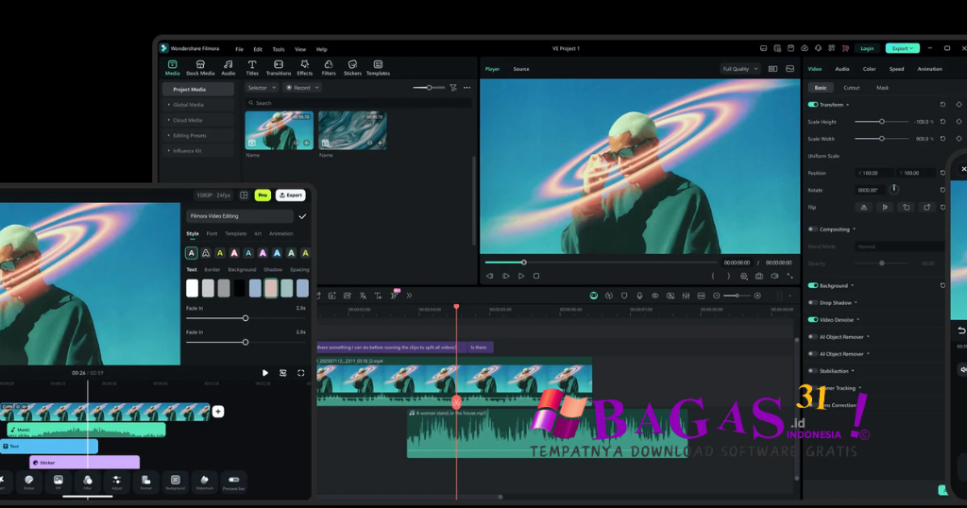This screenshot has height=508, width=967.
Task: Click the player volume speaker icon
Action: 774,277
